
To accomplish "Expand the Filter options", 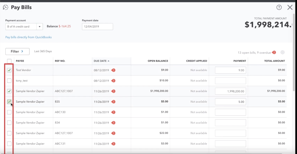I will tap(17, 51).
